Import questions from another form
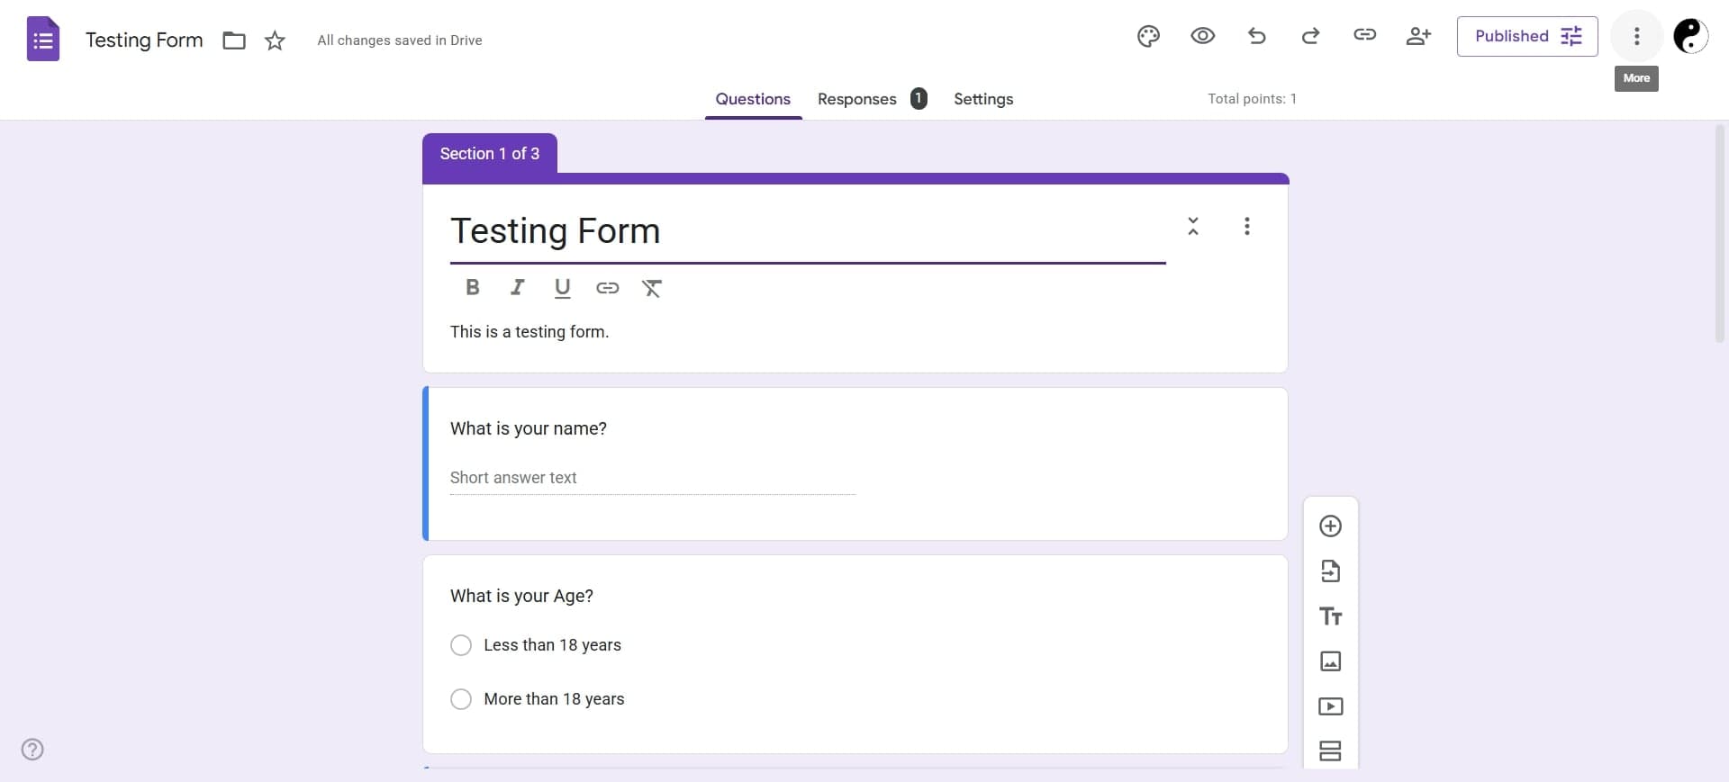 pyautogui.click(x=1330, y=571)
